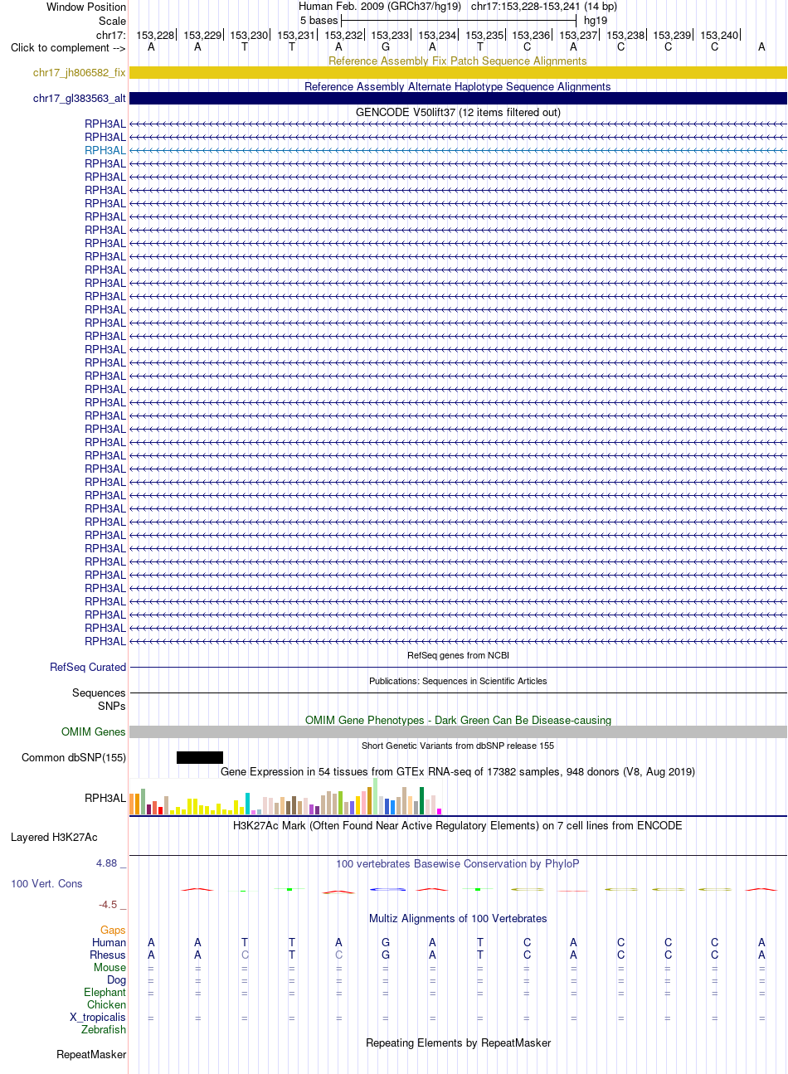The height and width of the screenshot is (1074, 788).
Task: Click the Click to complement label
Action: pyautogui.click(x=68, y=47)
